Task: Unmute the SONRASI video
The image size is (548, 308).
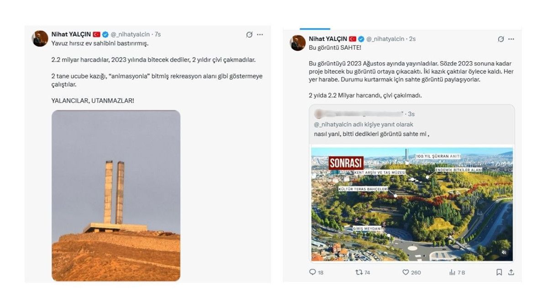Action: tap(504, 252)
